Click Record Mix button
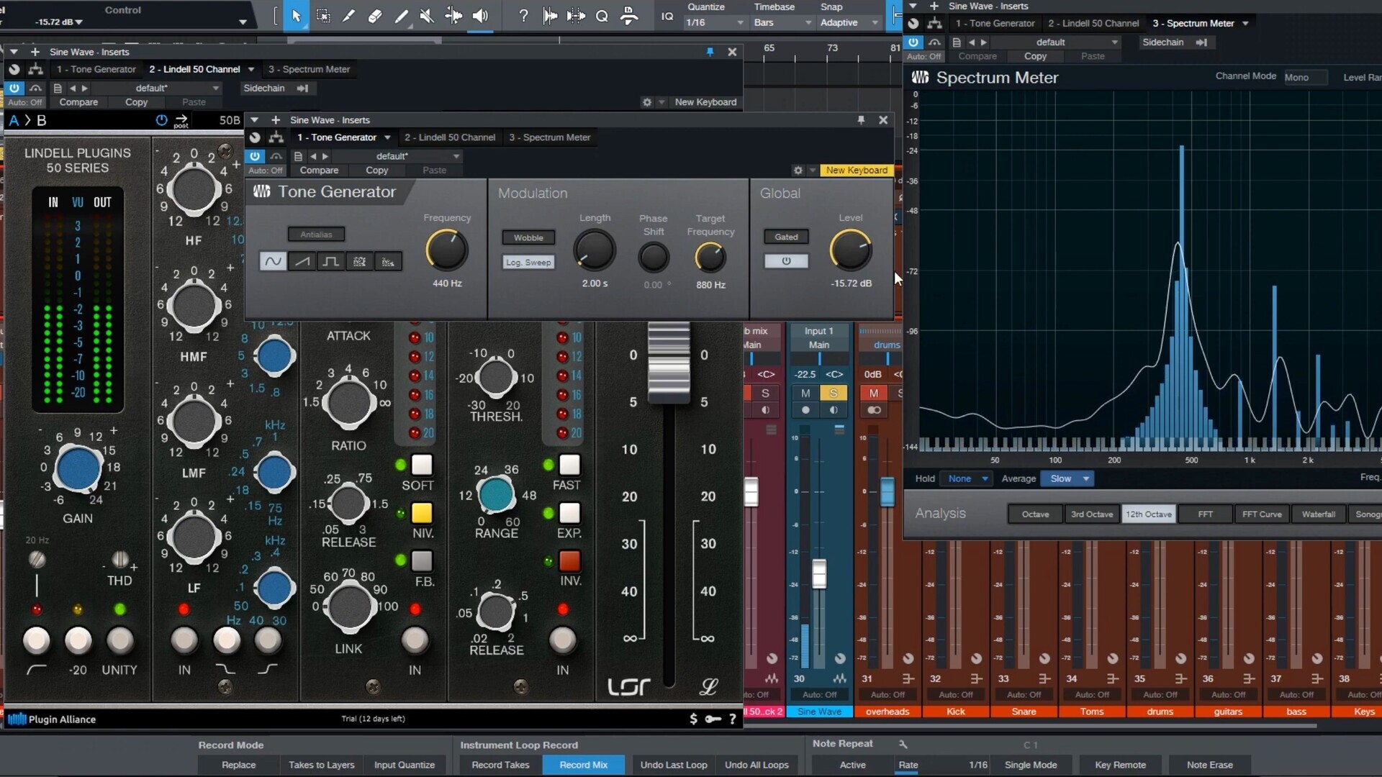 pyautogui.click(x=583, y=765)
